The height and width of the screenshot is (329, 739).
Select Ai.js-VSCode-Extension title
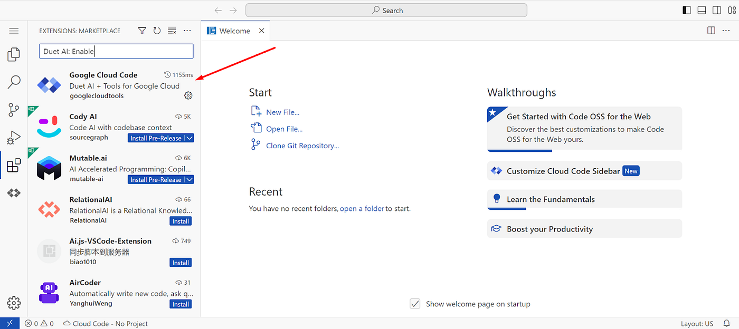tap(110, 241)
